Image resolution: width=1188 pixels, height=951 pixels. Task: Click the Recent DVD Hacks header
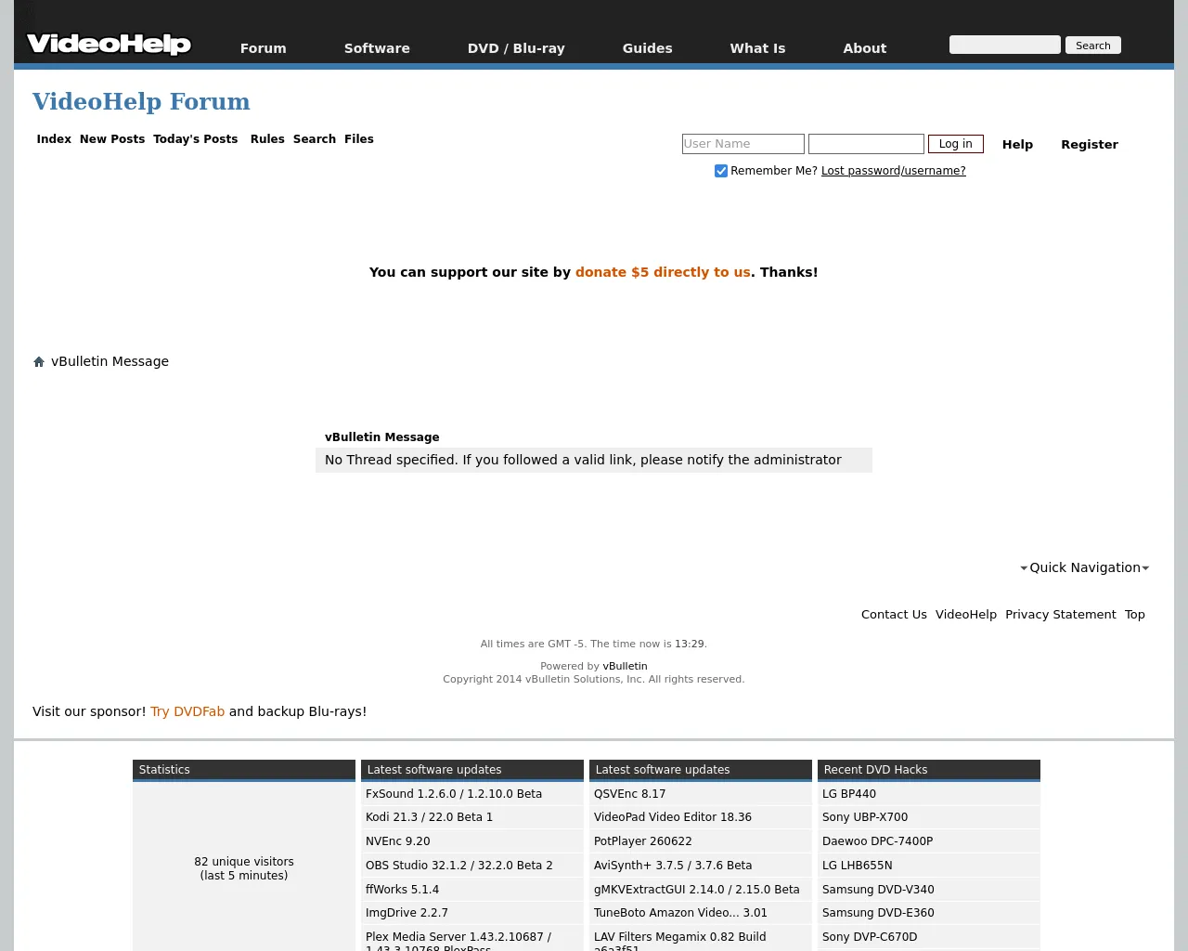(x=929, y=770)
